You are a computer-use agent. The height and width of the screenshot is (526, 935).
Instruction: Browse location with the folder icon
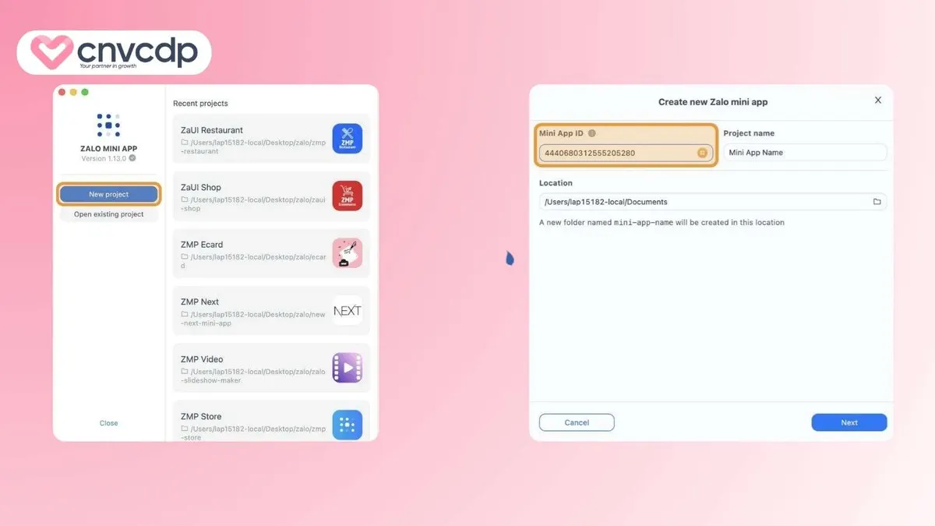coord(877,202)
